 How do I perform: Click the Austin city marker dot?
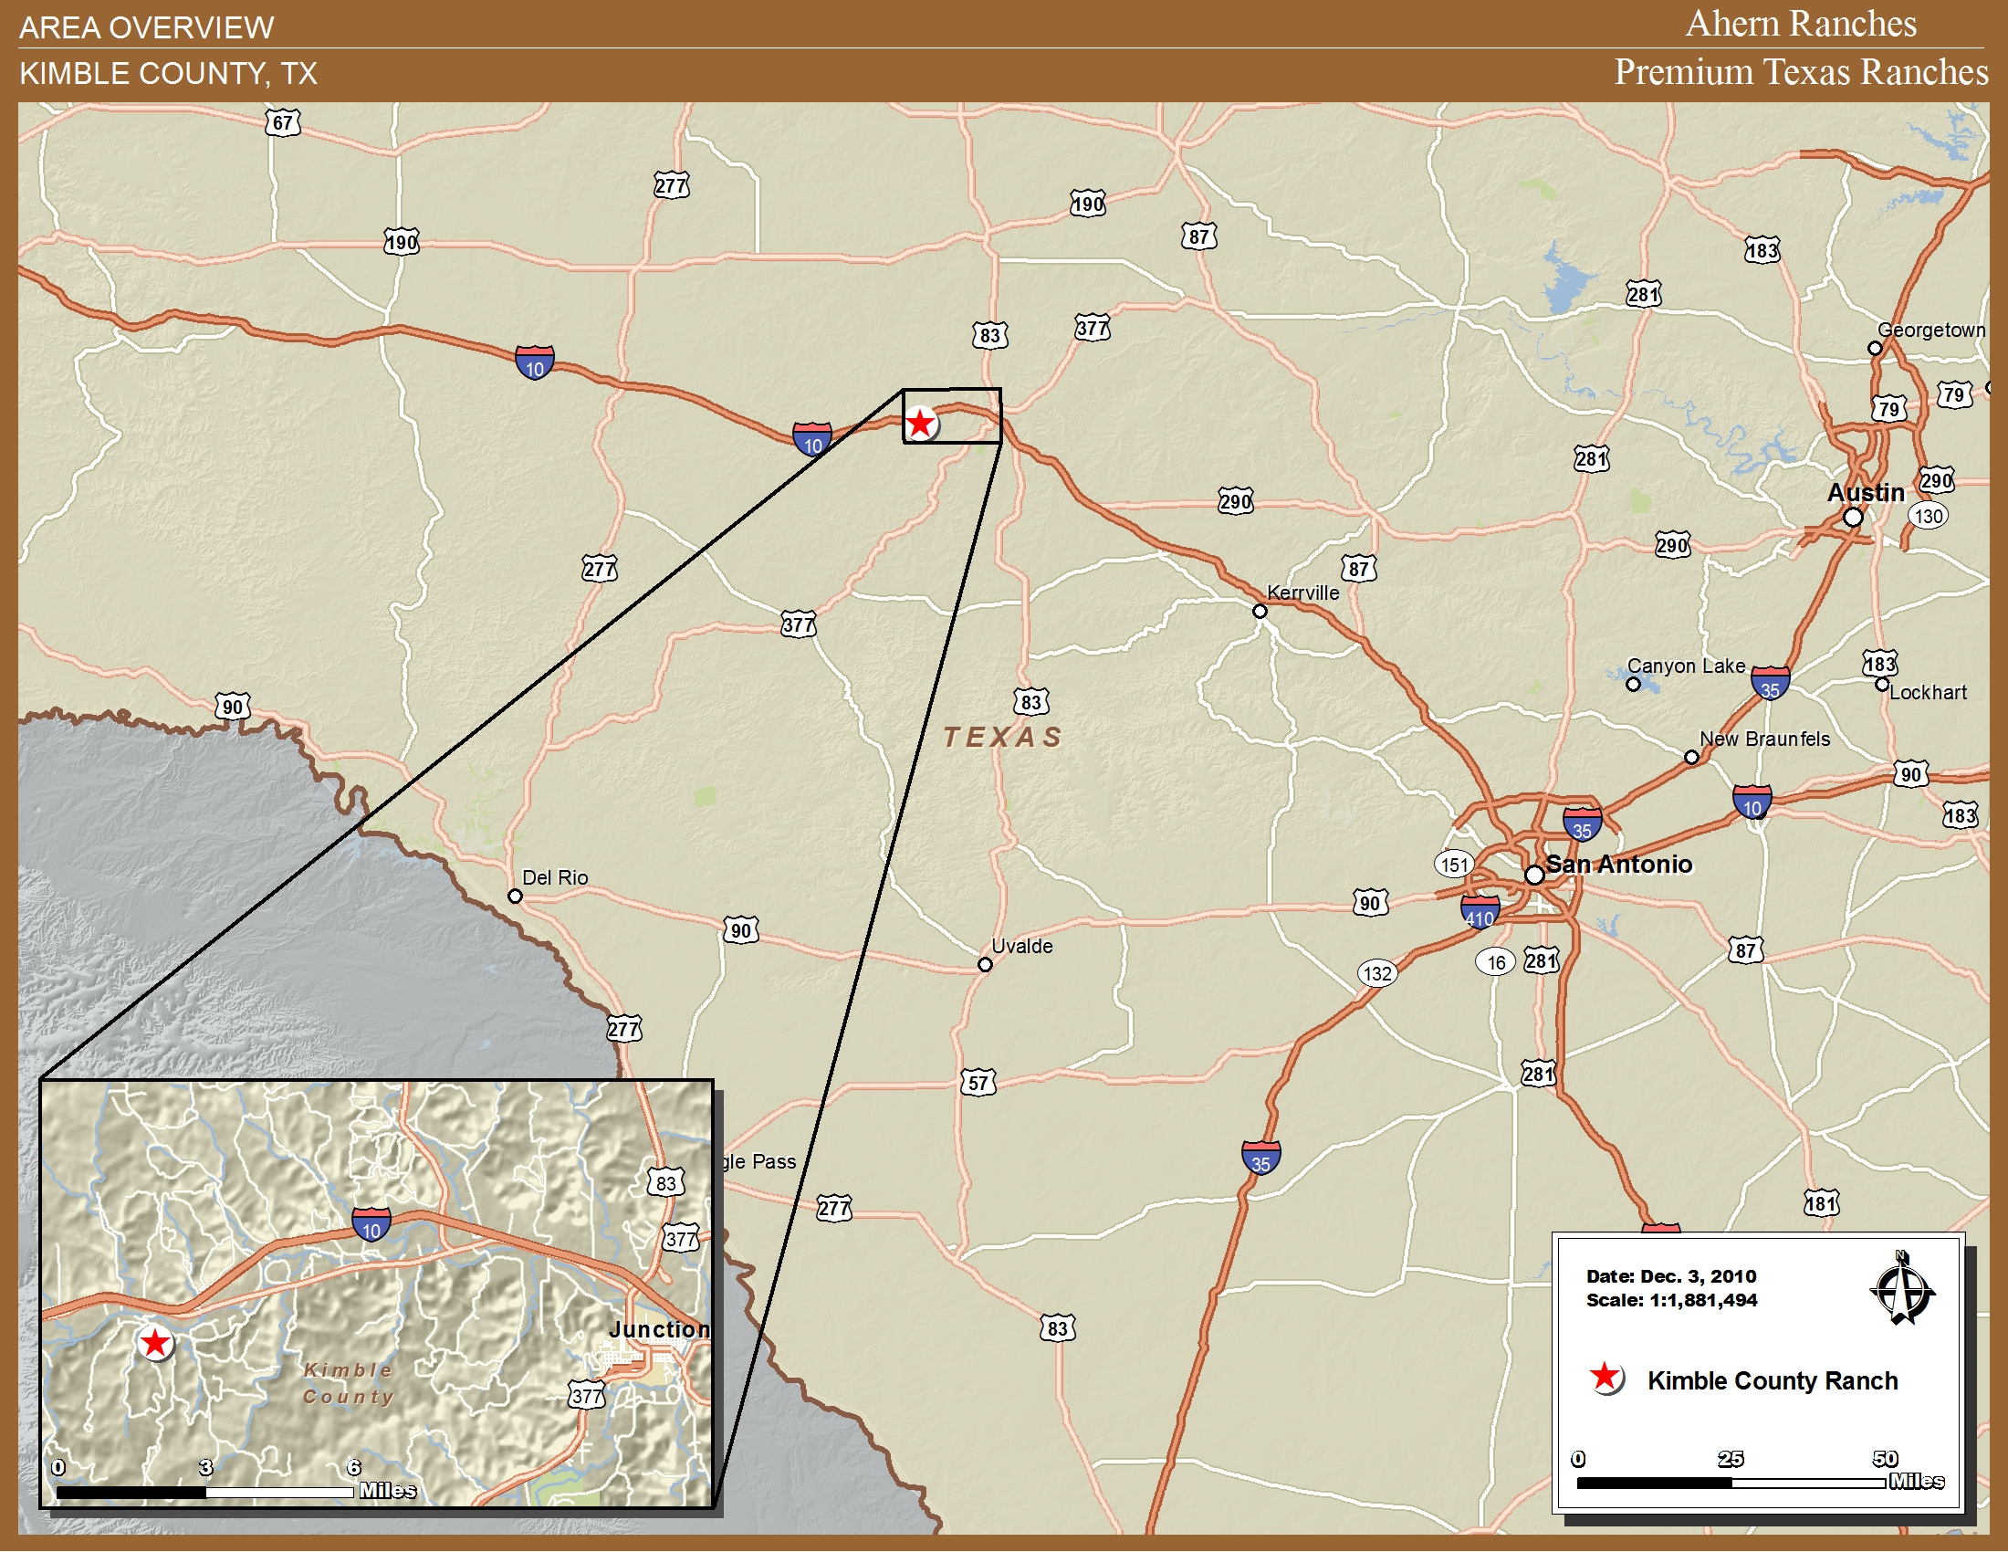point(1854,518)
